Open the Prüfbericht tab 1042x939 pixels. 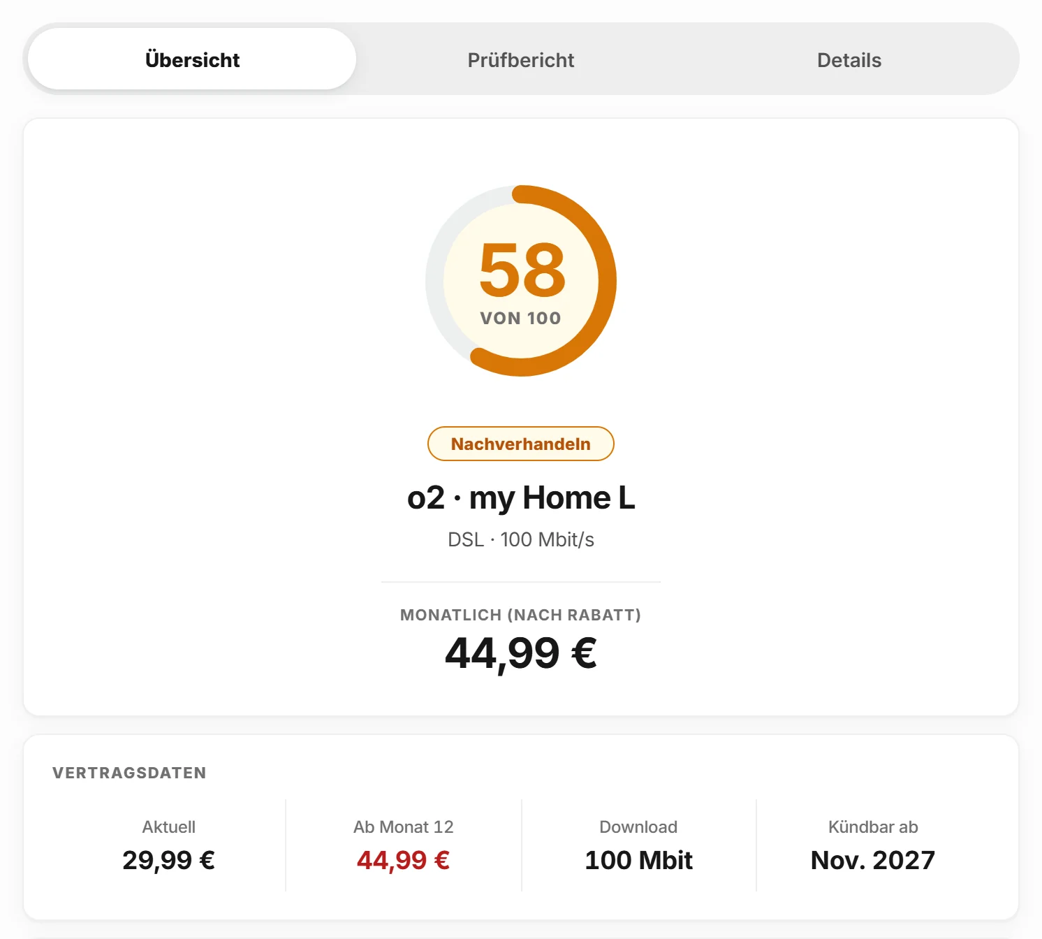click(x=521, y=59)
